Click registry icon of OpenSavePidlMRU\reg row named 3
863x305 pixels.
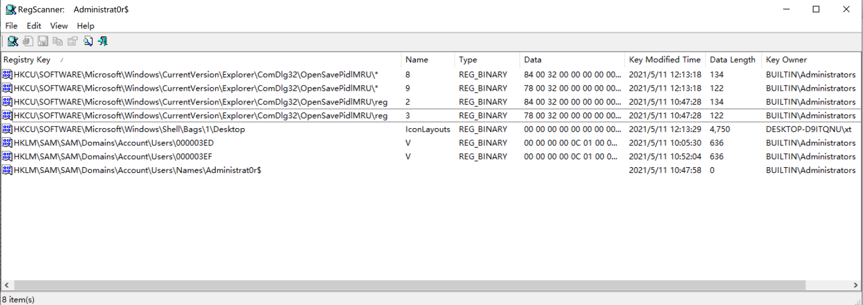7,115
